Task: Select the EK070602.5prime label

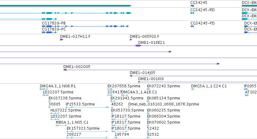Action: (163, 122)
